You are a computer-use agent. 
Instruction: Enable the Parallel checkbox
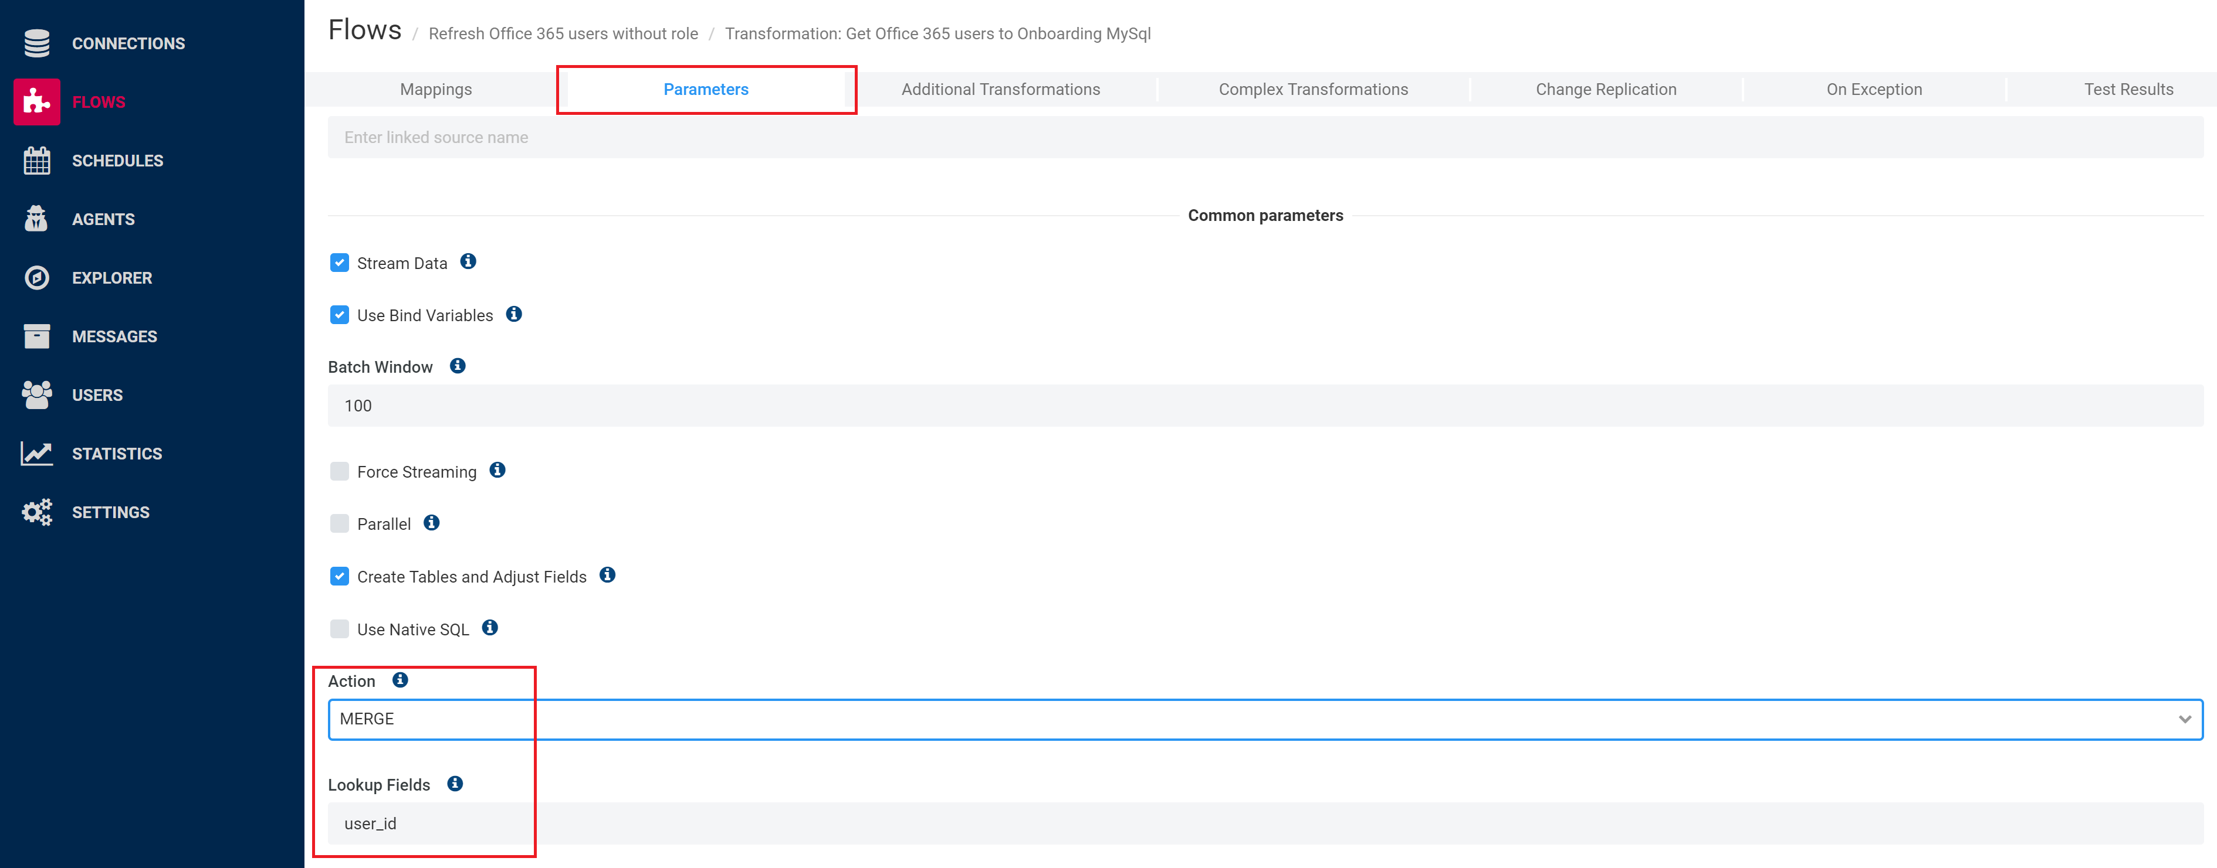(339, 523)
